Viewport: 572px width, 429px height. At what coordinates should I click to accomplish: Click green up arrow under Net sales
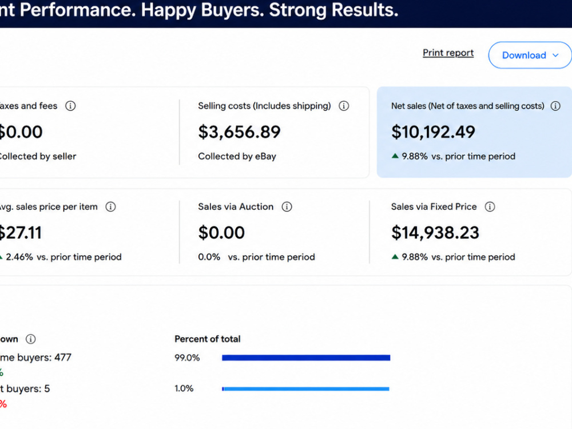click(x=395, y=156)
